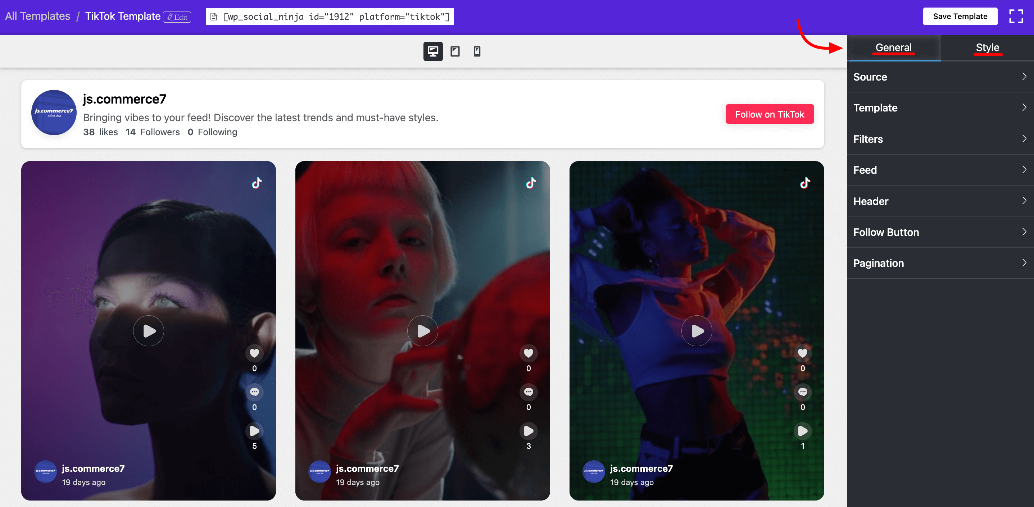The image size is (1034, 507).
Task: Play the first video with purple background
Action: 149,331
